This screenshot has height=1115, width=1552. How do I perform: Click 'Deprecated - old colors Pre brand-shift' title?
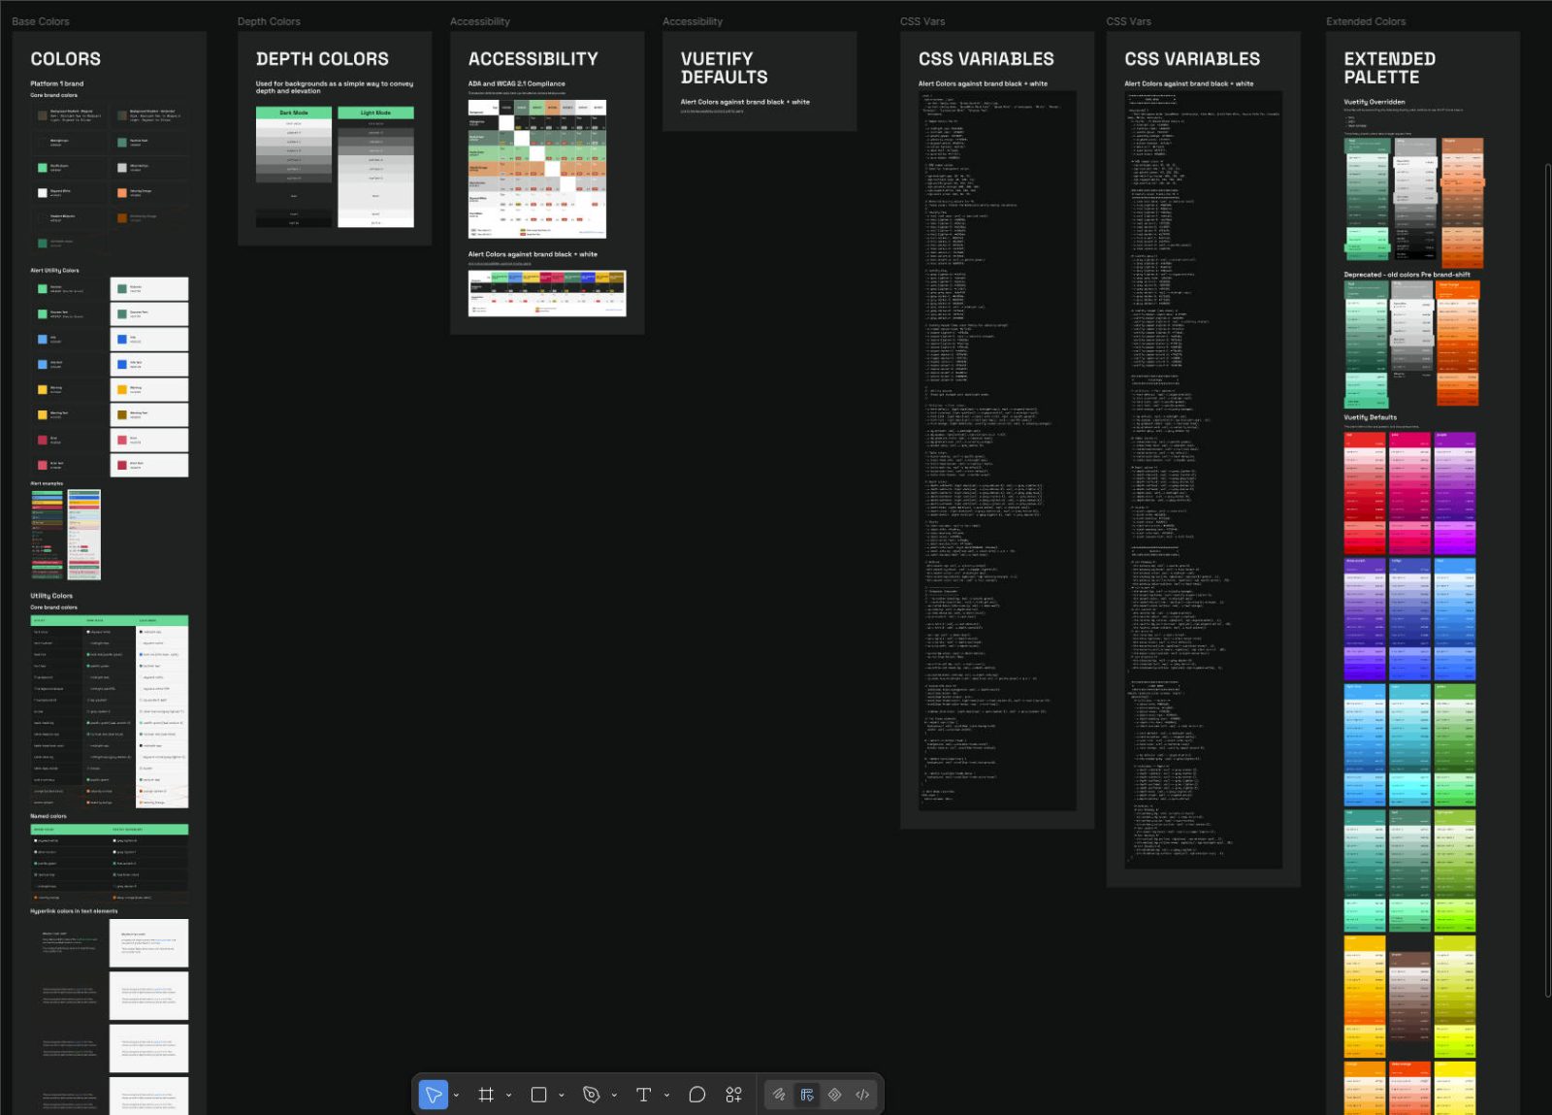(x=1406, y=275)
